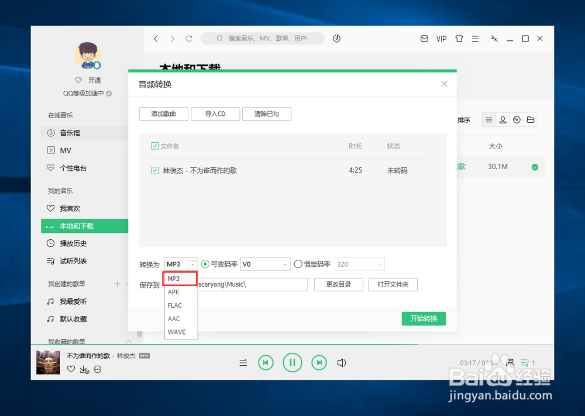Open the main menu hamburger icon
The width and height of the screenshot is (585, 416).
(475, 39)
